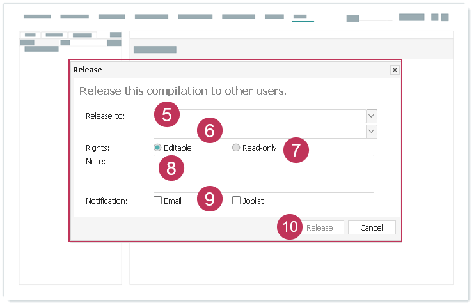
Task: Close the Release dialog with the X
Action: pyautogui.click(x=395, y=70)
